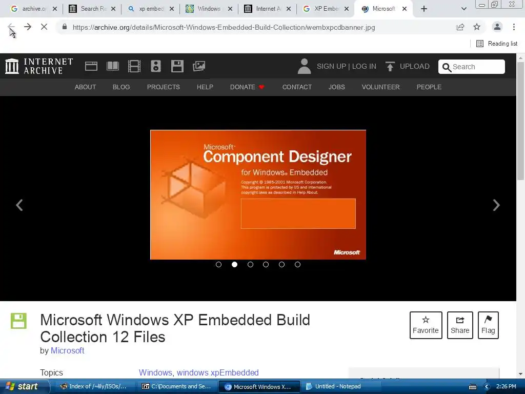Select sixth carousel dot
The image size is (525, 394).
pyautogui.click(x=297, y=265)
